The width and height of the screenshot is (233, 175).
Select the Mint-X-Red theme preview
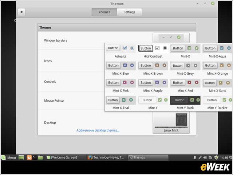pos(185,83)
